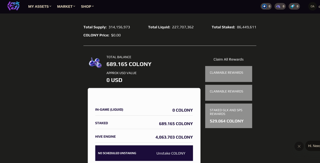Dismiss the chat widget with the X

click(x=299, y=146)
